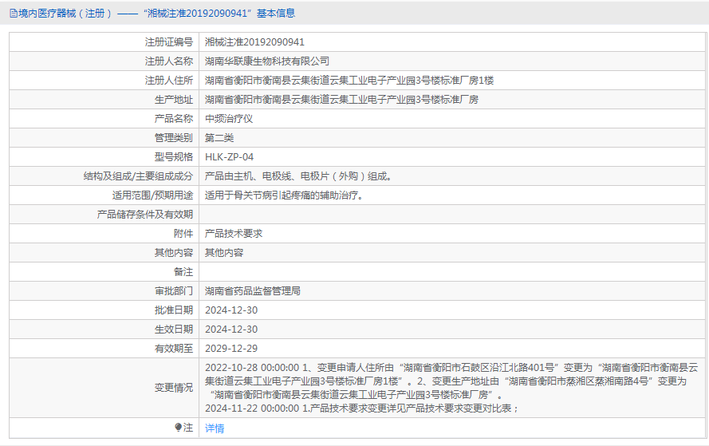Select the value 其他内容 in right column
This screenshot has height=446, width=709.
224,253
